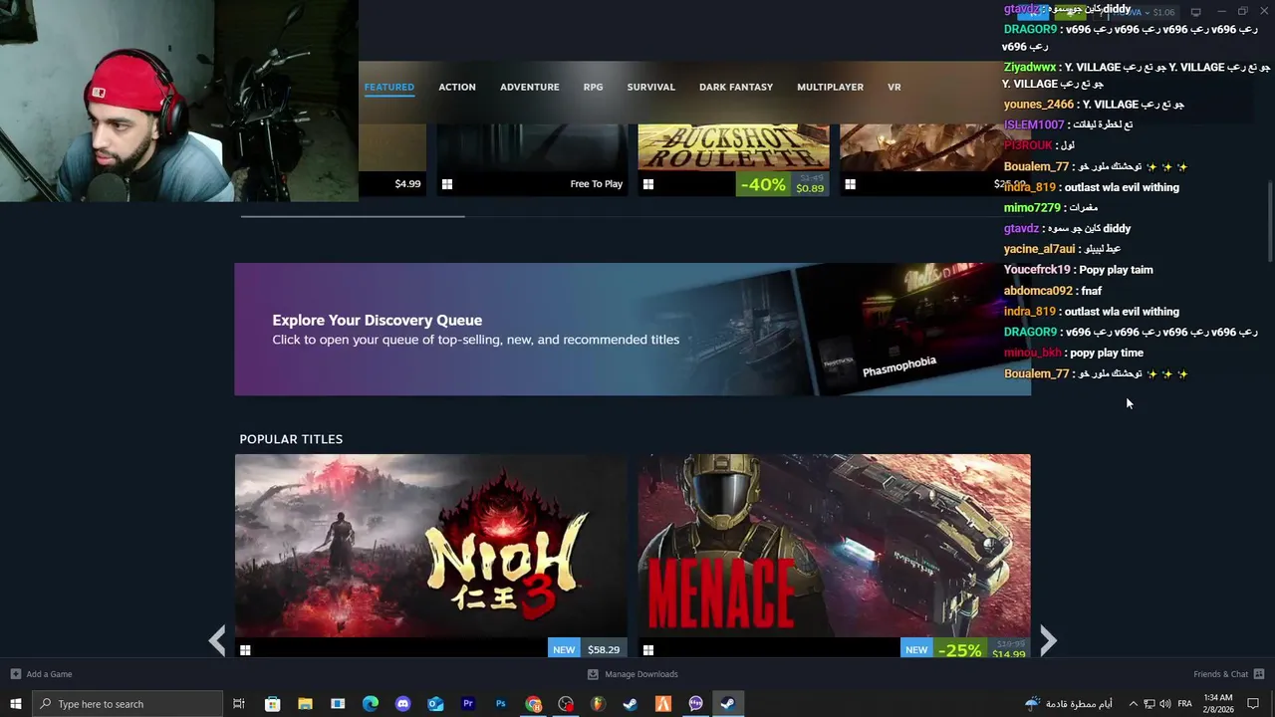Click chat username Youcefrck19

(1037, 270)
